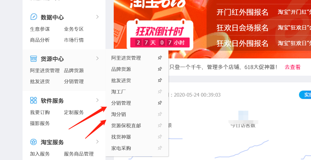Open 阿里进货管理 in the flyout menu
Viewport: 311px width, 160px height.
tap(126, 58)
